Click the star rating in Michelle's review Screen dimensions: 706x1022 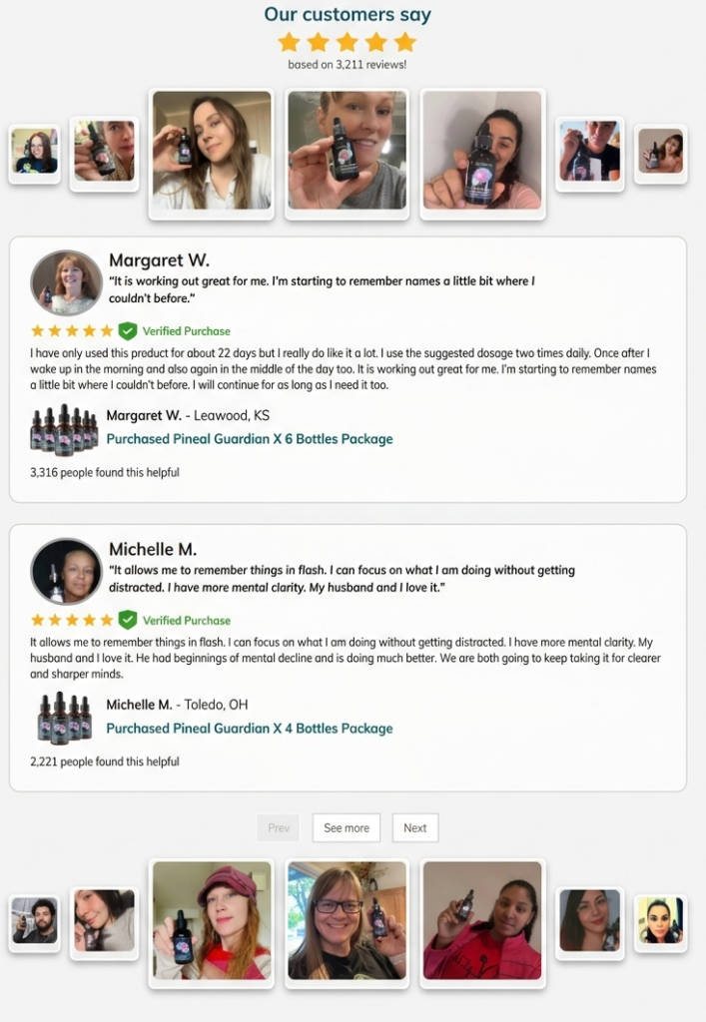tap(72, 620)
